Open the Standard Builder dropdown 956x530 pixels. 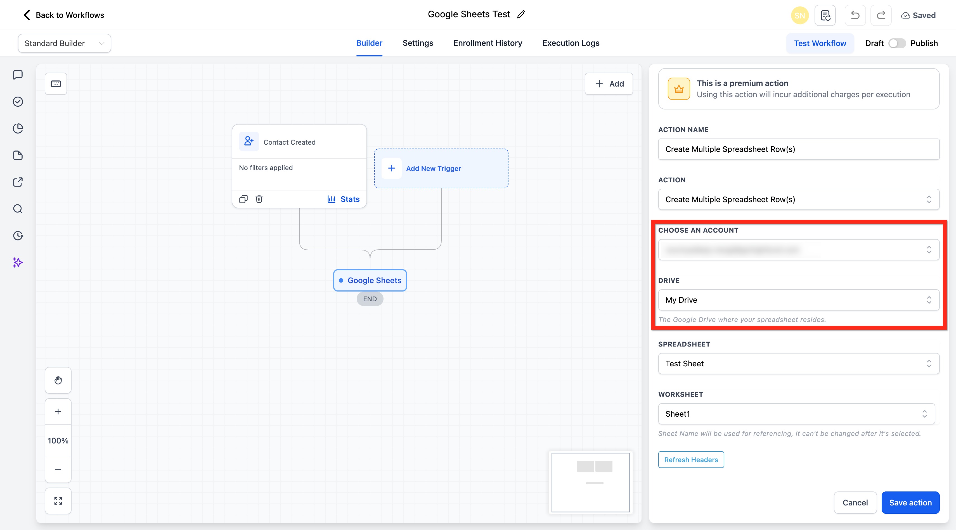64,43
